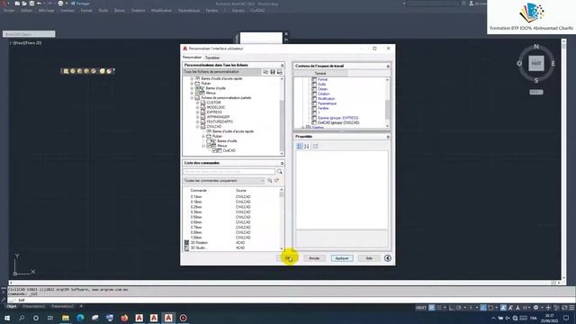576x324 pixels.
Task: Click the Annuler button
Action: pos(314,258)
